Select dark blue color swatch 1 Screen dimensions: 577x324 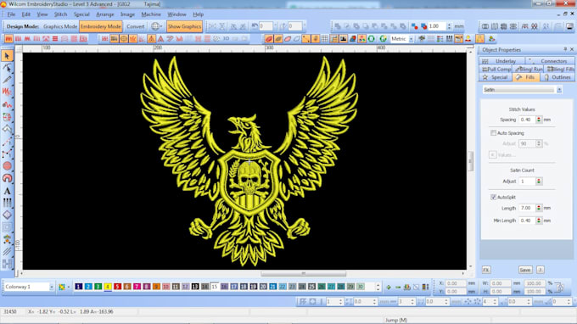point(78,287)
